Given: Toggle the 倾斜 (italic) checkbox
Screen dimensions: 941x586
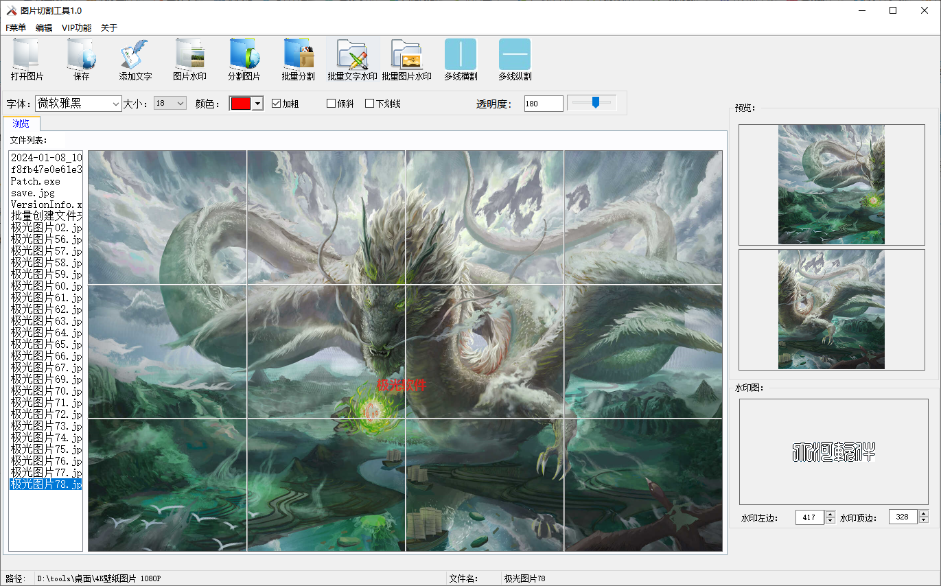Looking at the screenshot, I should pyautogui.click(x=340, y=104).
